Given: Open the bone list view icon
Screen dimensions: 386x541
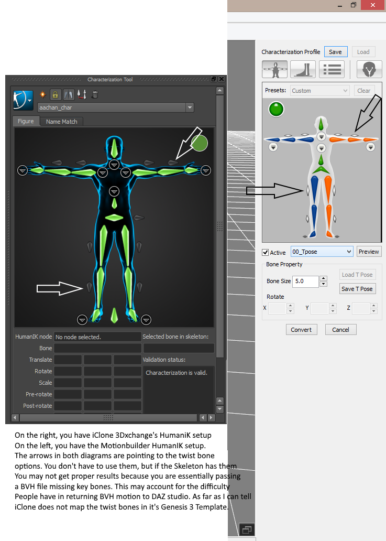Looking at the screenshot, I should point(331,69).
